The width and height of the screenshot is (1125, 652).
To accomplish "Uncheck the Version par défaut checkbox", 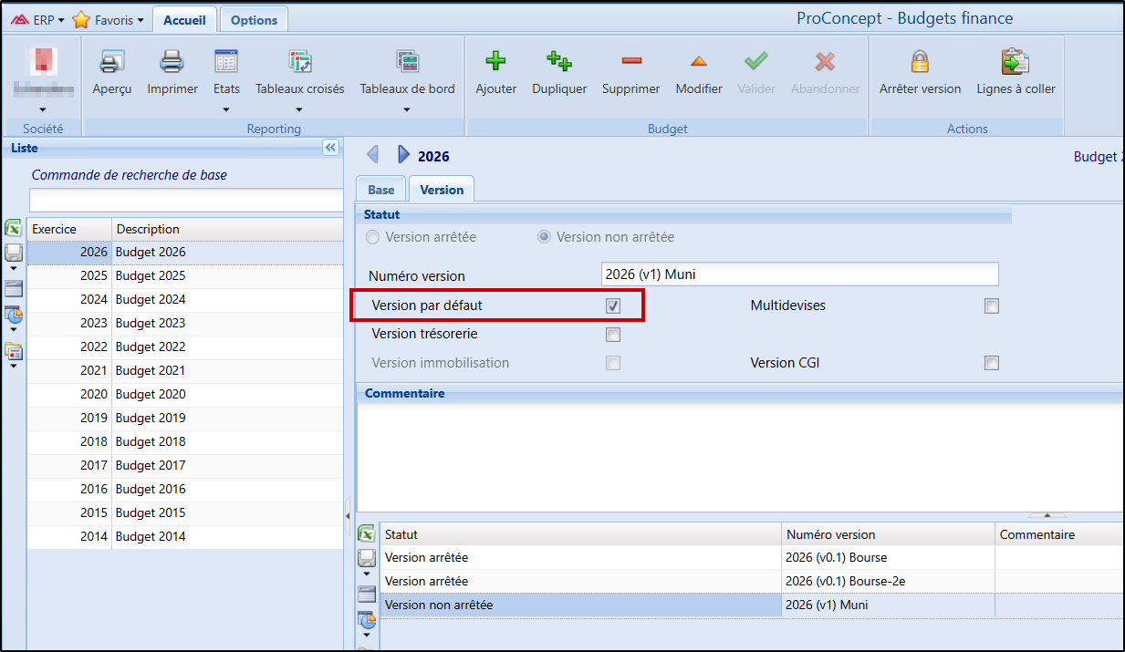I will coord(613,305).
